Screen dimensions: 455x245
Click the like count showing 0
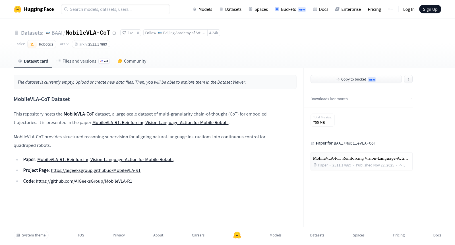[x=138, y=33]
